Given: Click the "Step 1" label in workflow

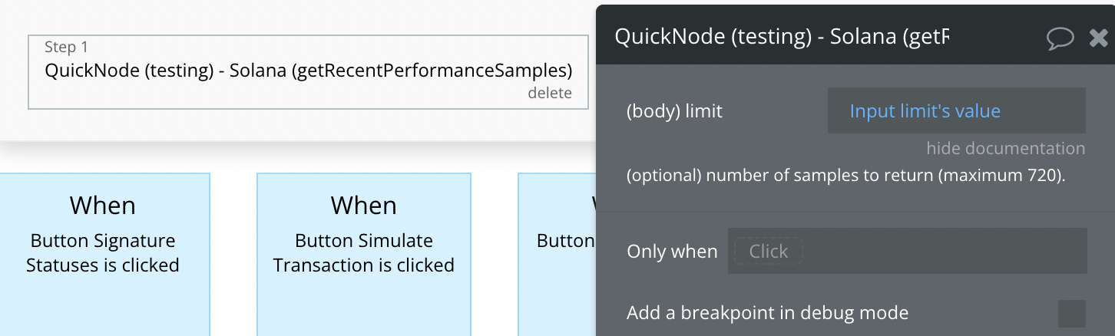Looking at the screenshot, I should [66, 48].
